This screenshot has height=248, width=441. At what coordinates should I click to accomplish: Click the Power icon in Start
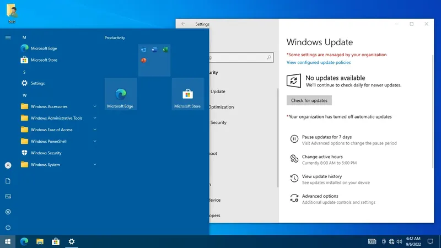pos(8,227)
